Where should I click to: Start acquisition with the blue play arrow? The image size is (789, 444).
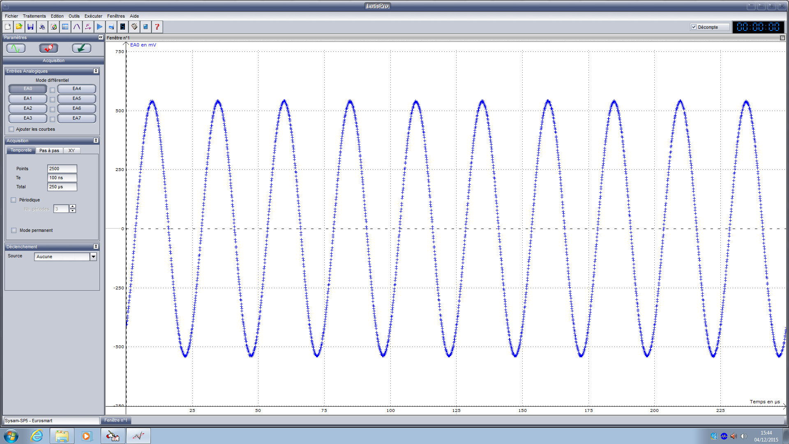tap(99, 27)
